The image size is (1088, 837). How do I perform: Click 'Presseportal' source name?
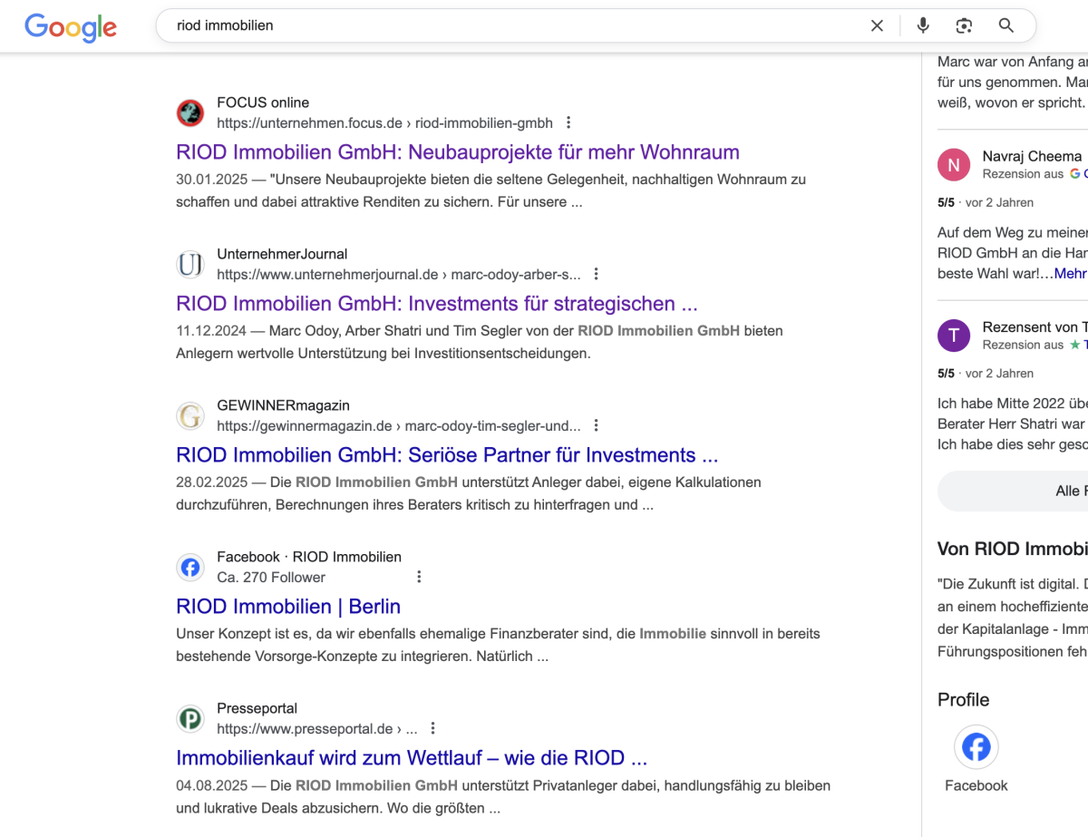(257, 708)
